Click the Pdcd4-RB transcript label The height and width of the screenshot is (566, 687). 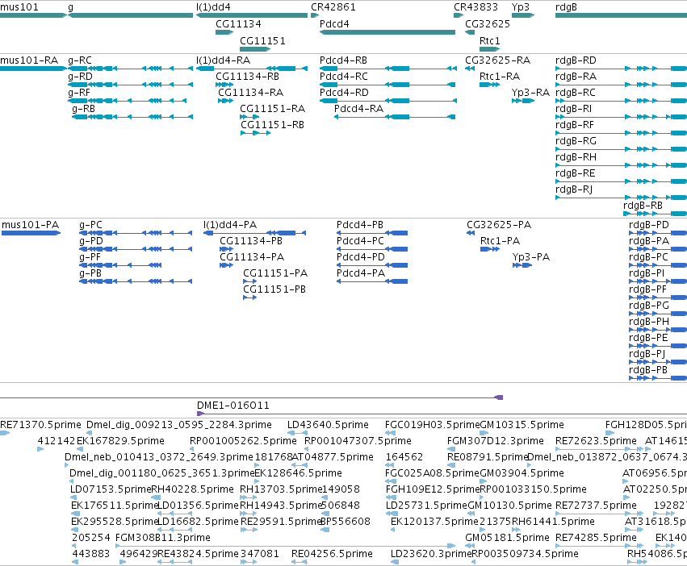click(x=344, y=60)
